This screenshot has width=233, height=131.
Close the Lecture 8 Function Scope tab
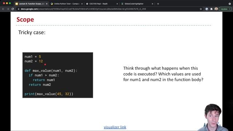point(47,4)
